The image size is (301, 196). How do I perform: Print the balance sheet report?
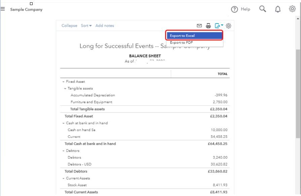pyautogui.click(x=209, y=26)
